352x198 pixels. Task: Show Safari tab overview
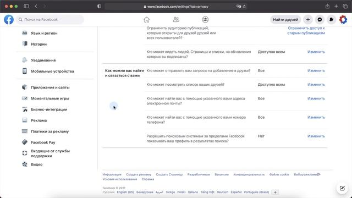[x=345, y=6]
